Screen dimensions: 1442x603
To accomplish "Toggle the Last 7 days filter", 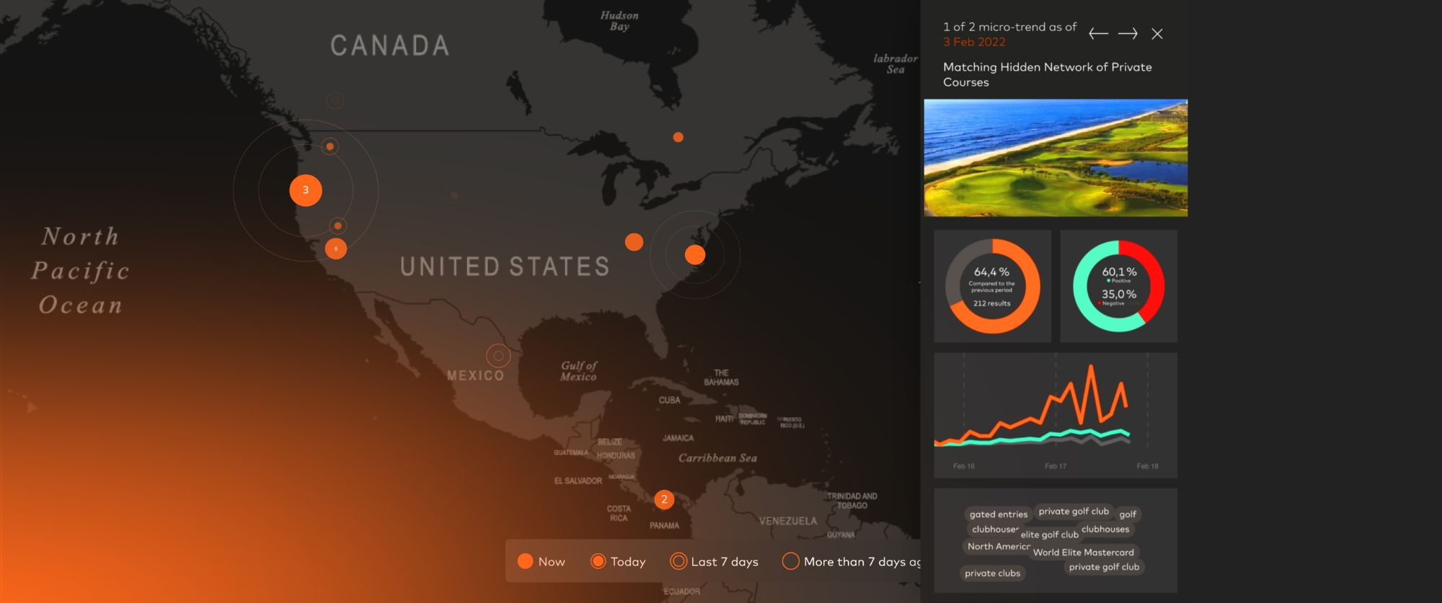I will (714, 561).
